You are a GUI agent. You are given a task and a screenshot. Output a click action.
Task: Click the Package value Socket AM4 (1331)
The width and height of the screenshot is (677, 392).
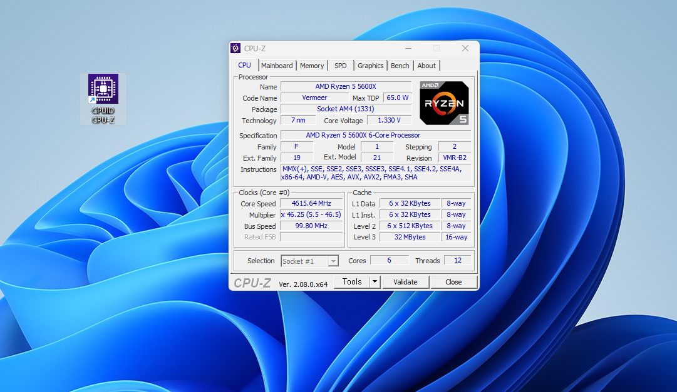(346, 109)
